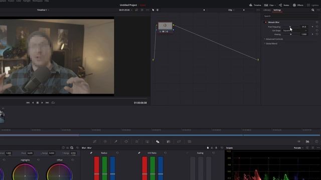Open the Magic Mask palette
This screenshot has width=321, height=180.
coord(147,141)
